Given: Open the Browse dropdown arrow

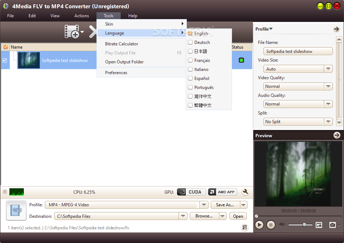Looking at the screenshot, I should tap(223, 216).
